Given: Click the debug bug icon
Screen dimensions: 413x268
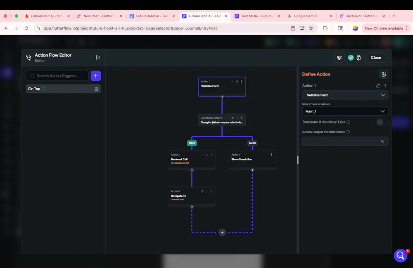Looking at the screenshot, I should (x=358, y=58).
